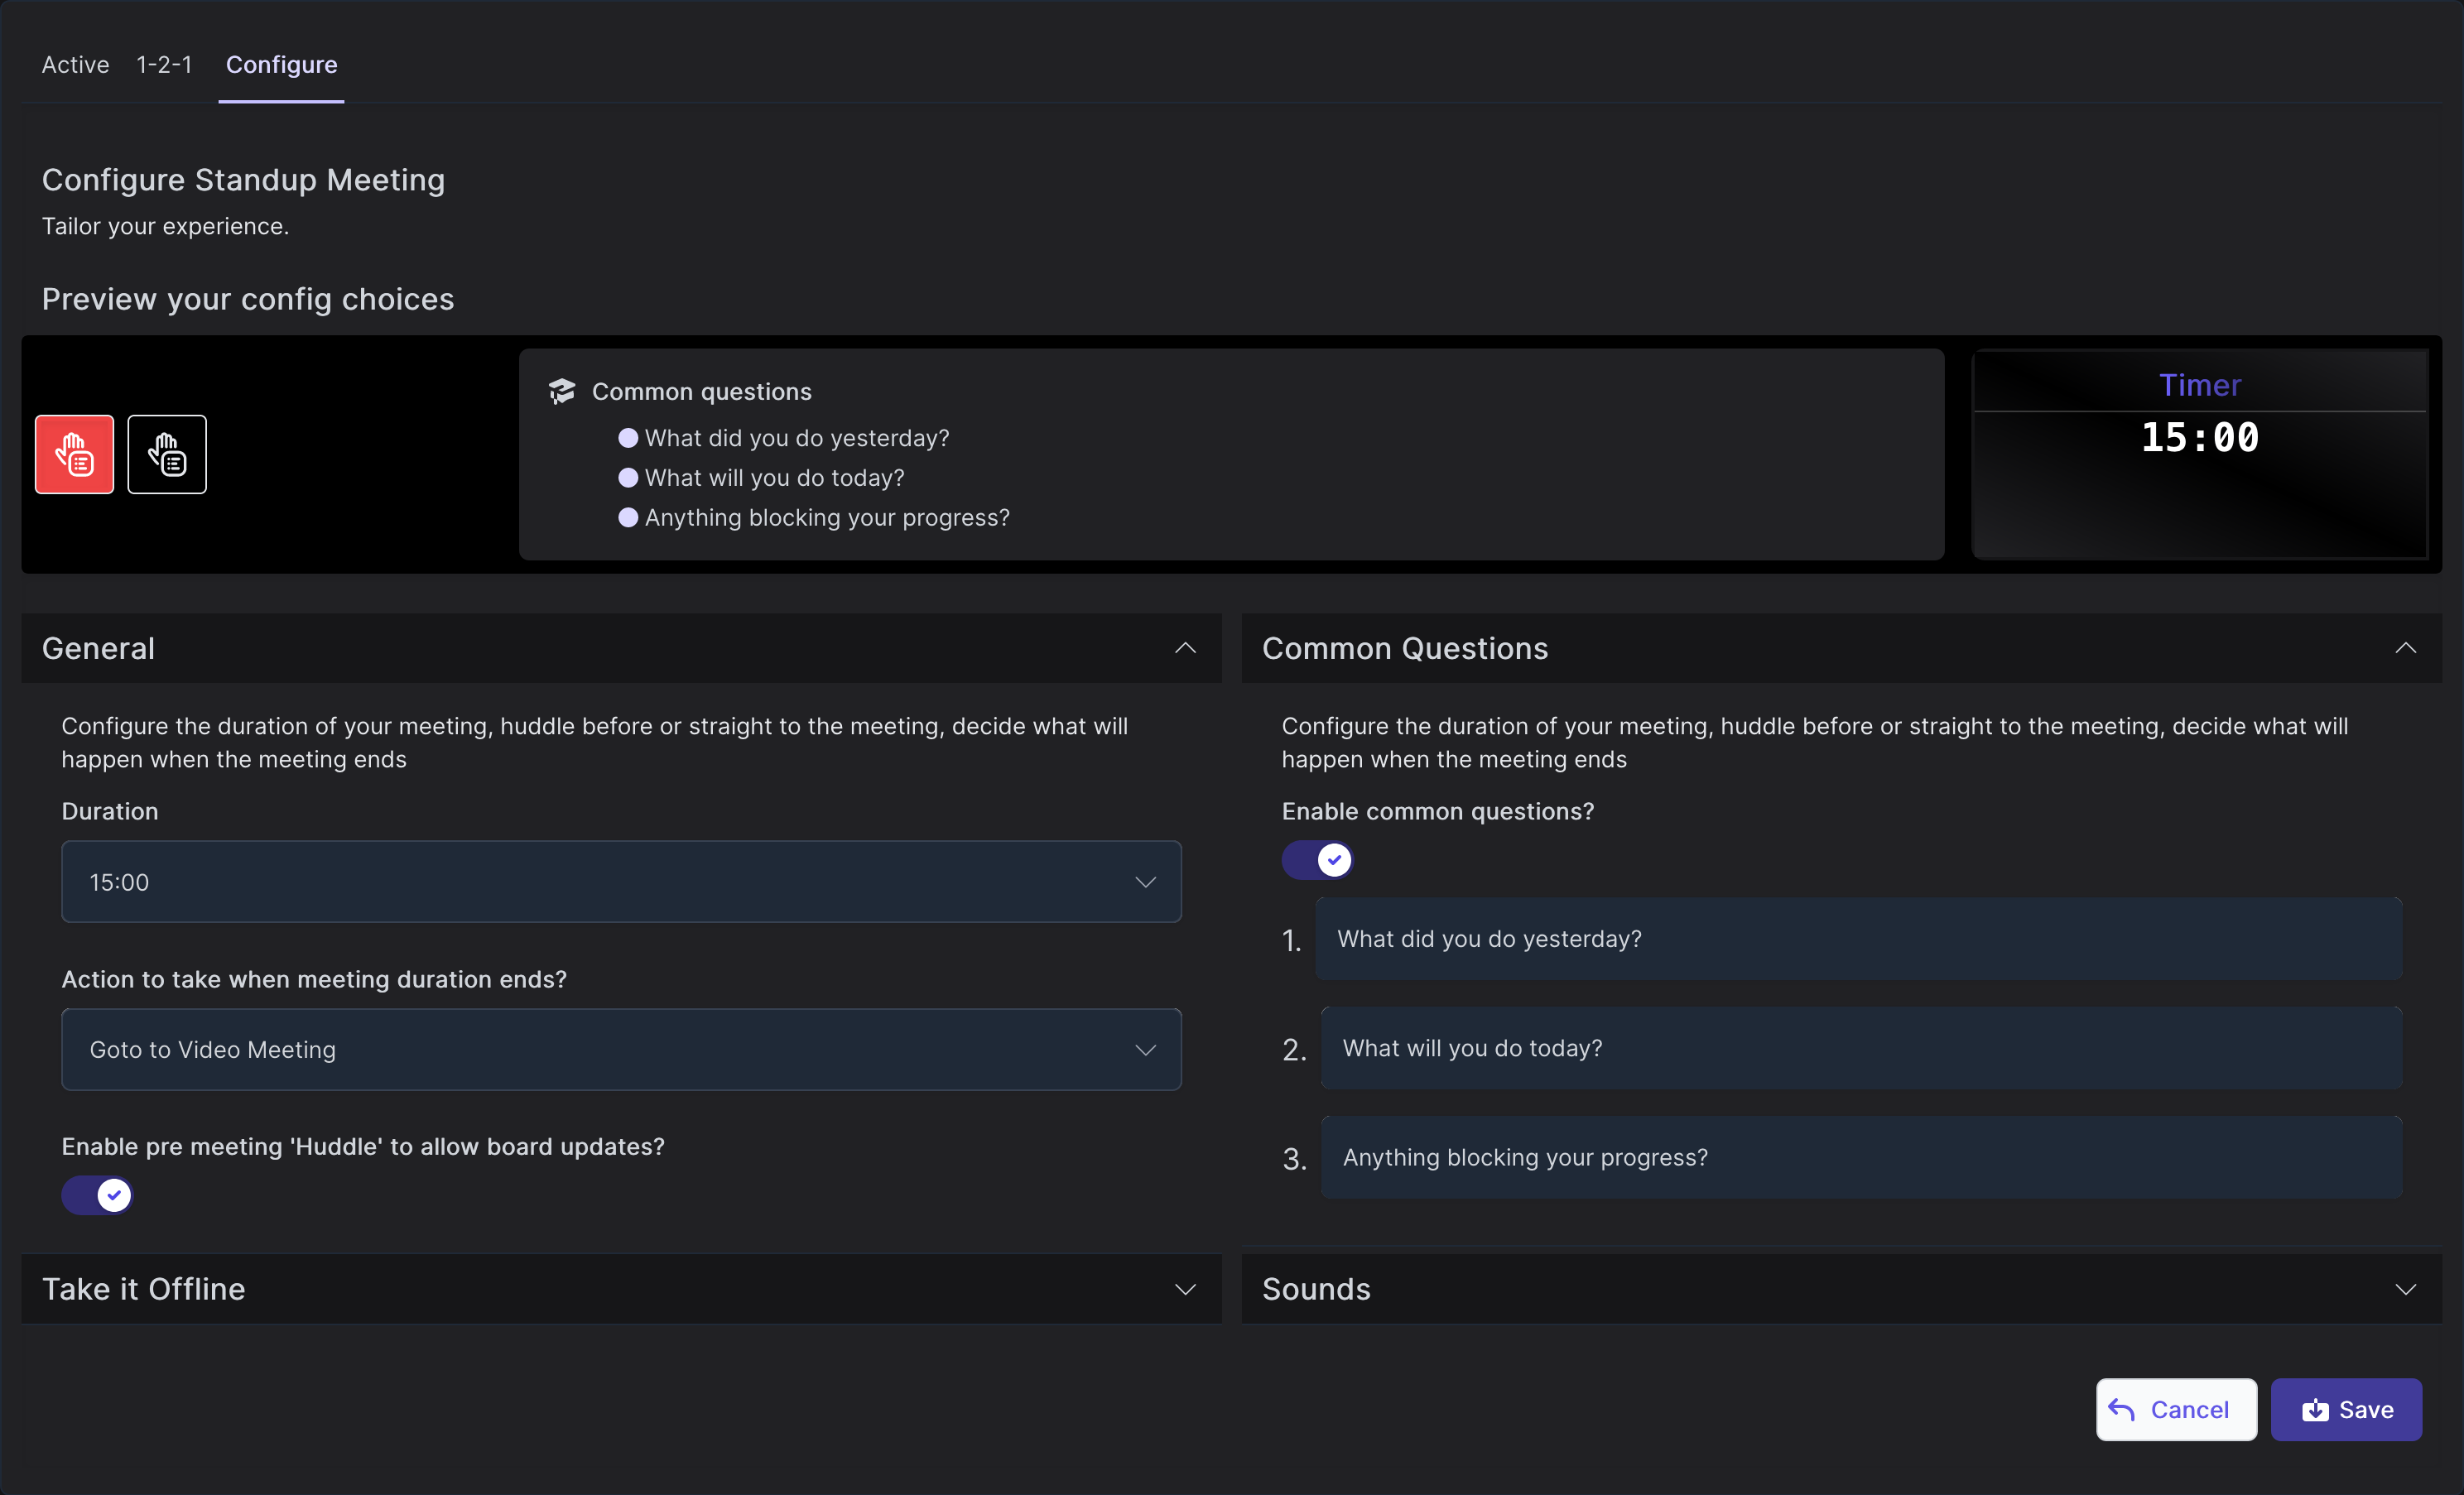Disable the 'Enable common questions?' toggle

pyautogui.click(x=1317, y=860)
